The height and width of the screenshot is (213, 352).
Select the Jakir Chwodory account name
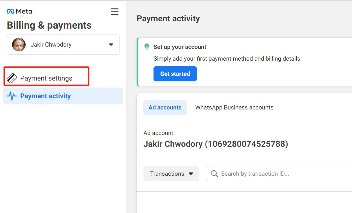[x=51, y=45]
